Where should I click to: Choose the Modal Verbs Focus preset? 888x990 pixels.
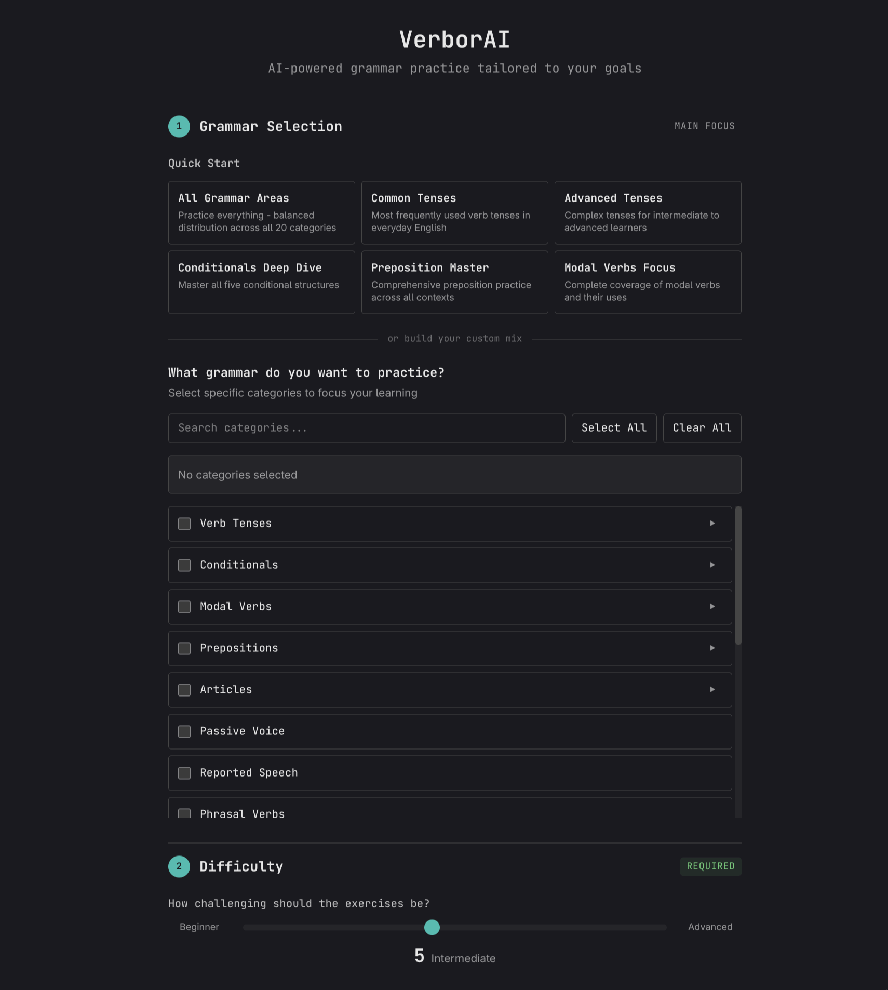click(648, 282)
